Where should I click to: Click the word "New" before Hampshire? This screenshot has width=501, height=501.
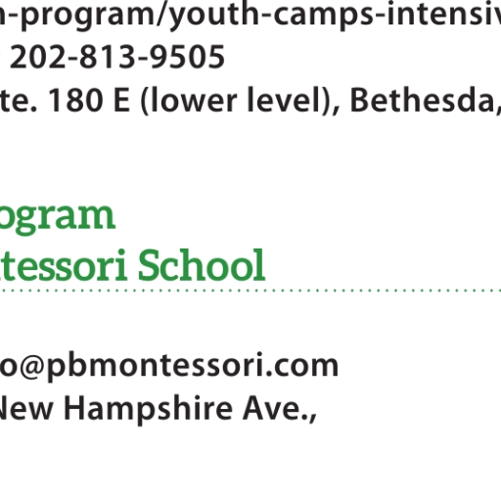tap(26, 409)
